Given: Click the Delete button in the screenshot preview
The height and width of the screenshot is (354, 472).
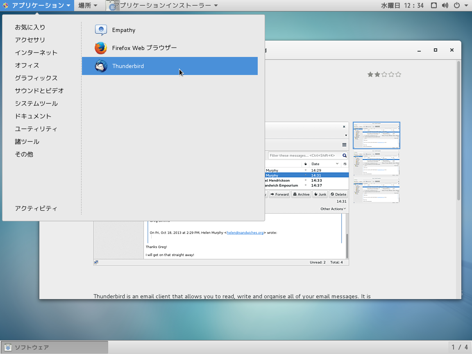Looking at the screenshot, I should coord(338,195).
